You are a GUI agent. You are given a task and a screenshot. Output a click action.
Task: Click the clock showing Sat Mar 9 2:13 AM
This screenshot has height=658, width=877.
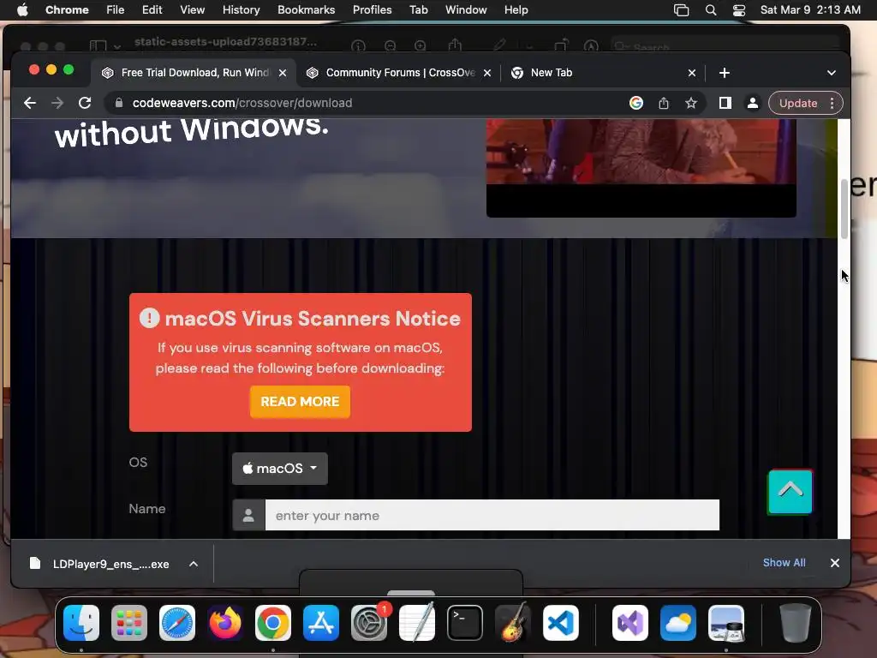(810, 10)
